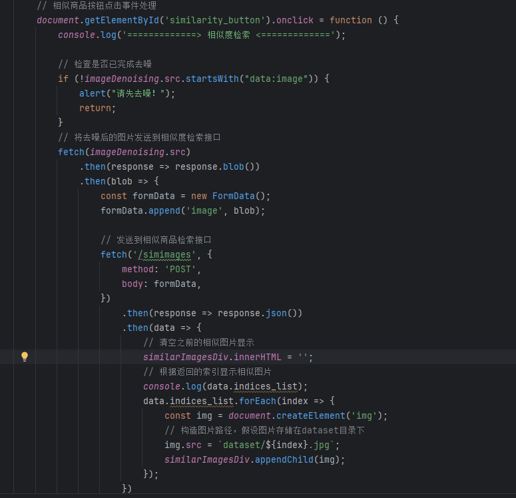This screenshot has height=498, width=516.
Task: Click the alert call with 请先去噪
Action: tap(127, 93)
